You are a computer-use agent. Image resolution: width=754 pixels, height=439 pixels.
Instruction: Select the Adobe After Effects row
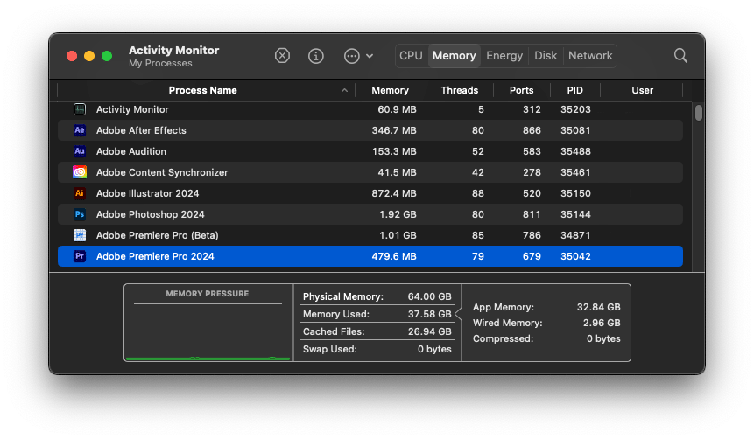[370, 130]
